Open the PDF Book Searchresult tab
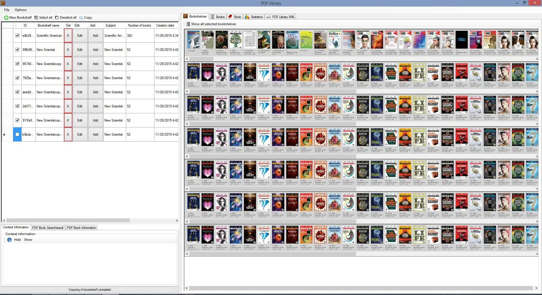542x295 pixels. [x=48, y=228]
